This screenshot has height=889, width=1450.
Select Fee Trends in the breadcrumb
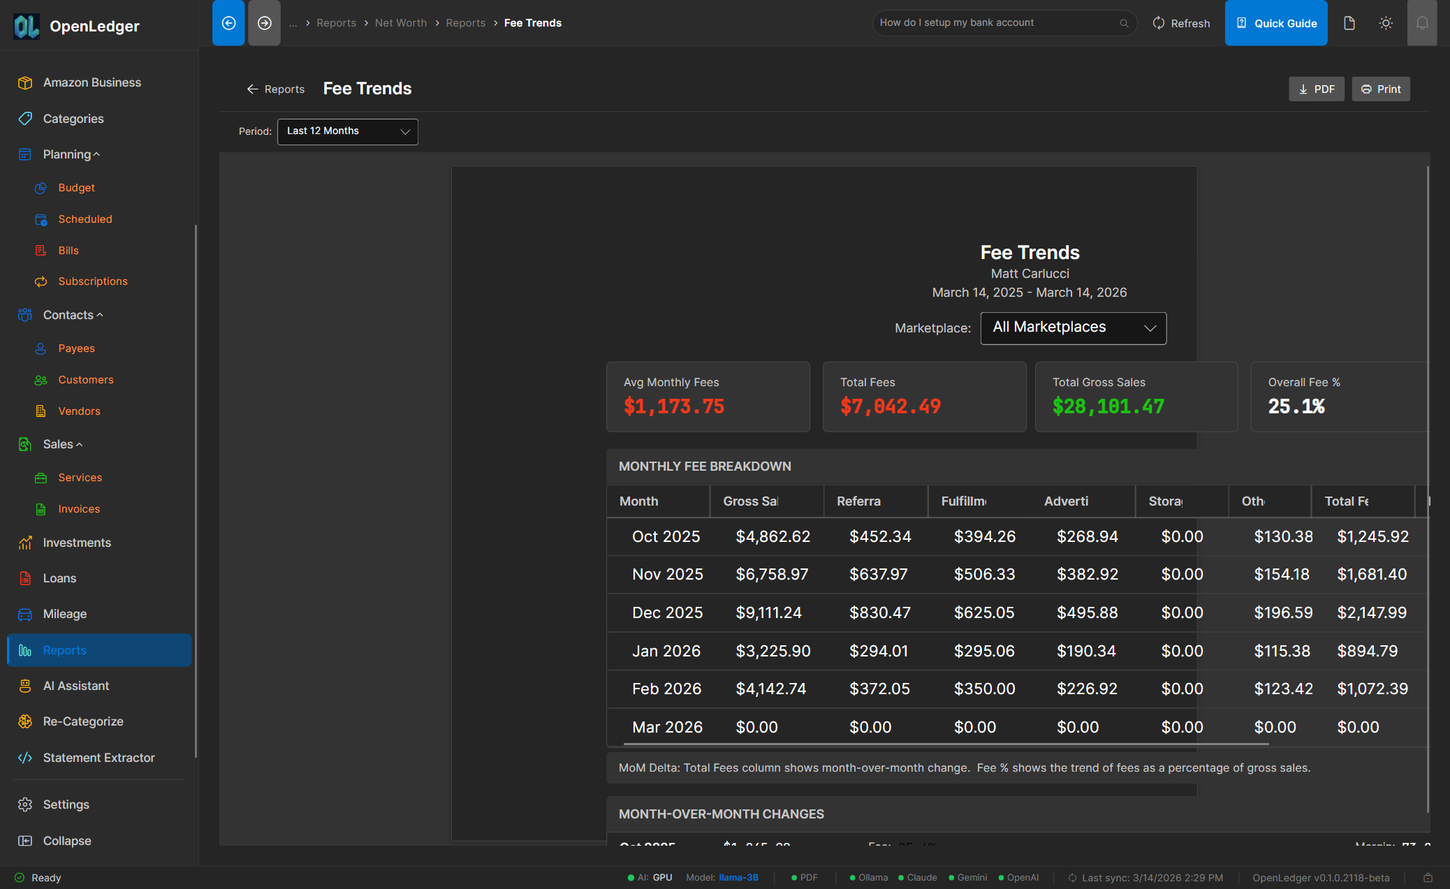pyautogui.click(x=532, y=22)
